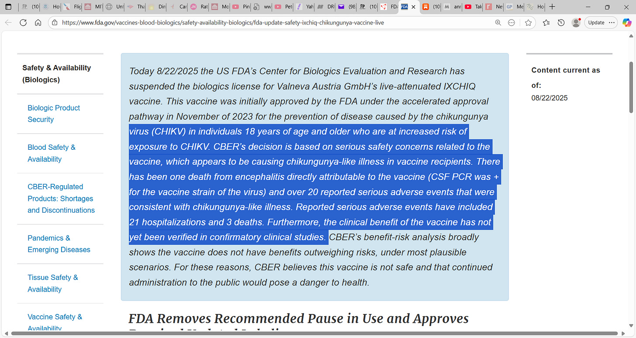Switch to the 'Rat' JN tab
Viewport: 636px width, 338px height.
(199, 7)
